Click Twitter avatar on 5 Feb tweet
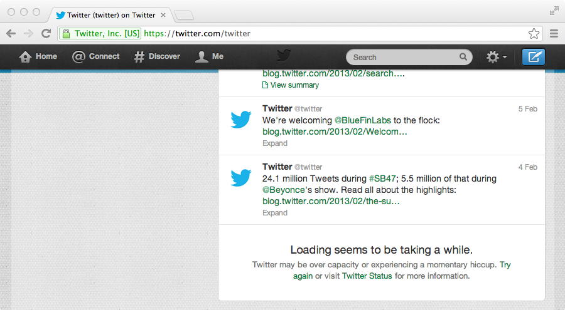565x310 pixels. coord(241,120)
